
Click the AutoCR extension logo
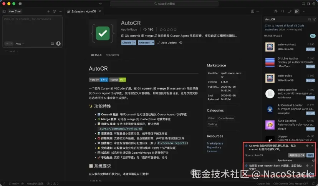click(x=103, y=33)
